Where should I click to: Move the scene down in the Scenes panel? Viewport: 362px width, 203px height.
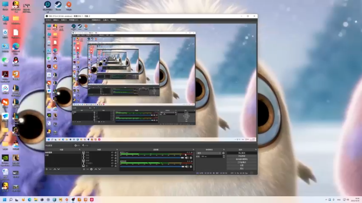(58, 169)
